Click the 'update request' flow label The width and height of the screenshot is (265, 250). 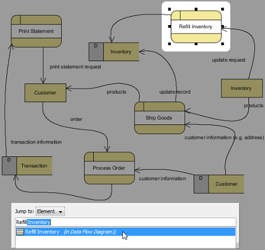(x=228, y=60)
